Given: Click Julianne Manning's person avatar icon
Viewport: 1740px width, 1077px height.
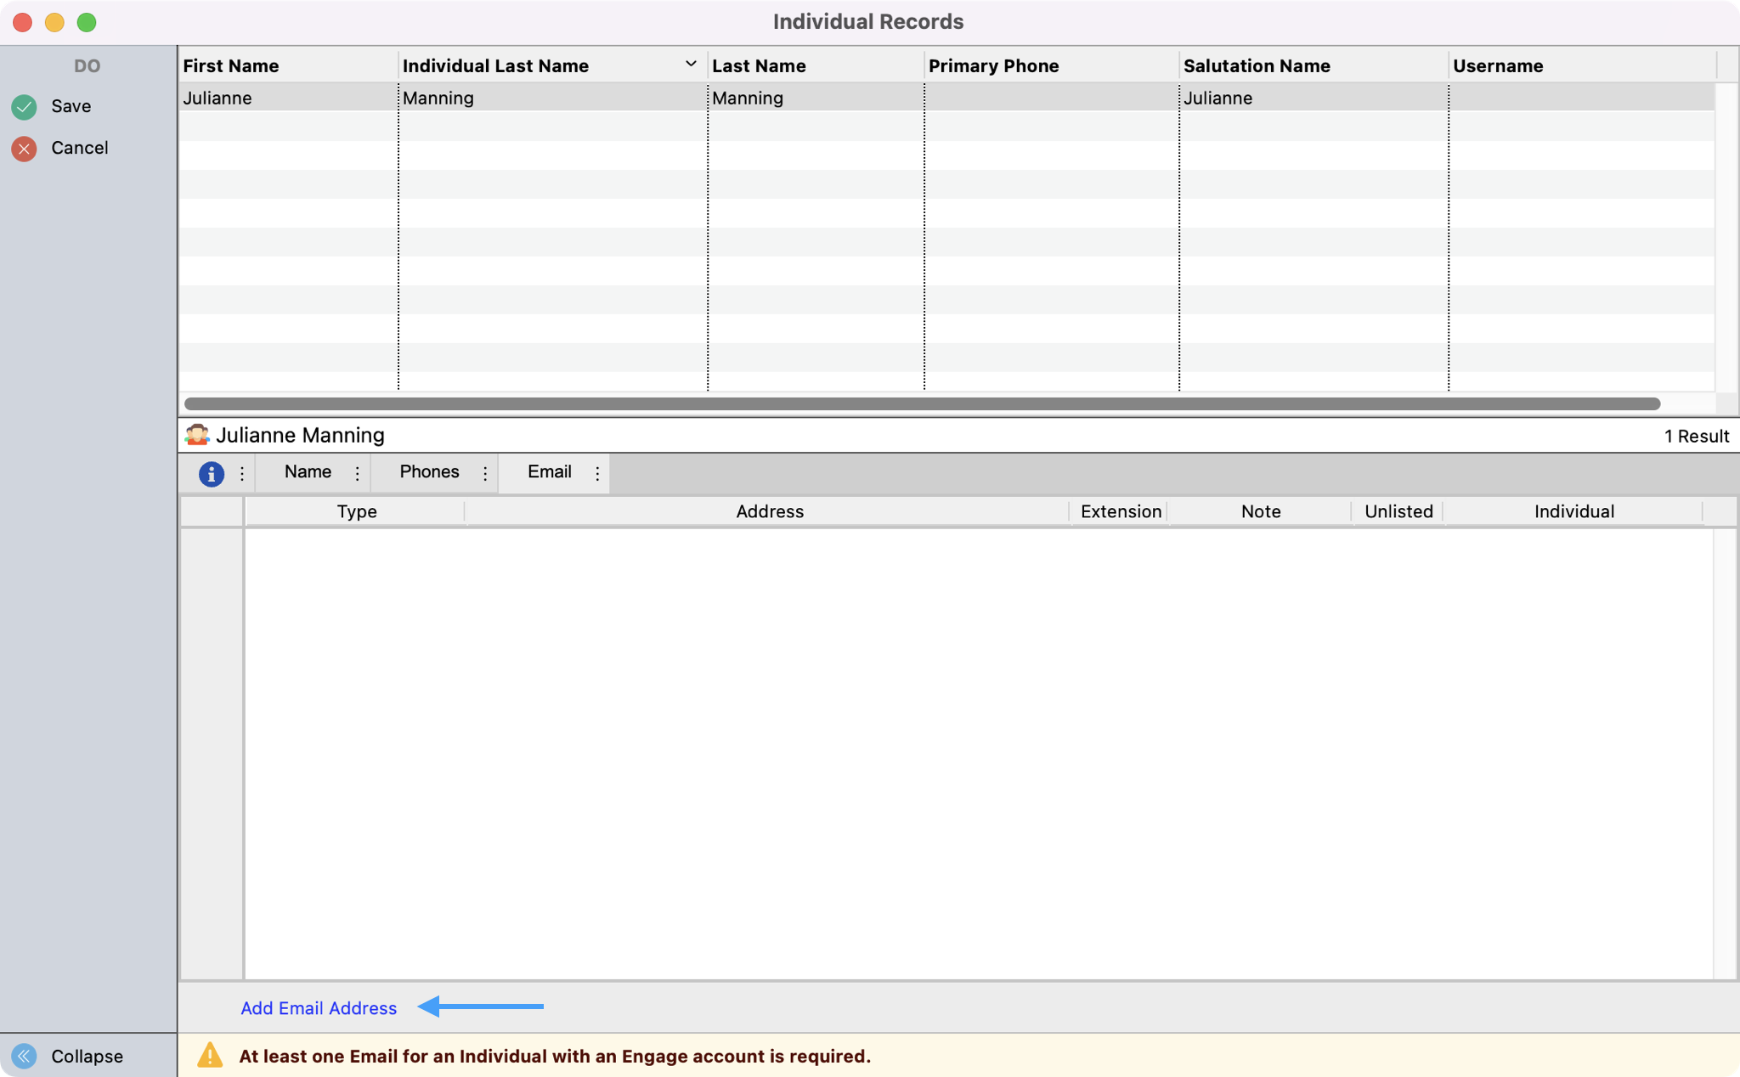Looking at the screenshot, I should pos(197,435).
